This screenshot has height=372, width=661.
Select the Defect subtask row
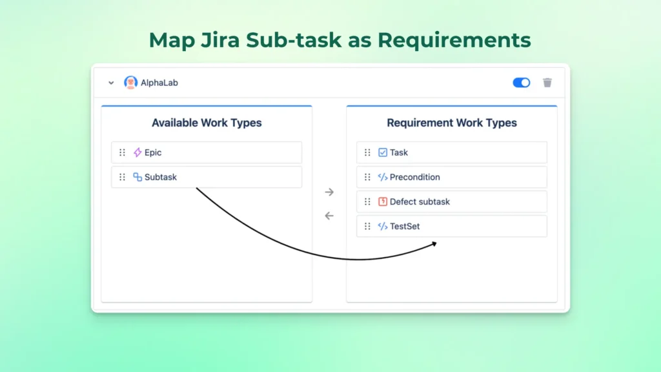(452, 201)
